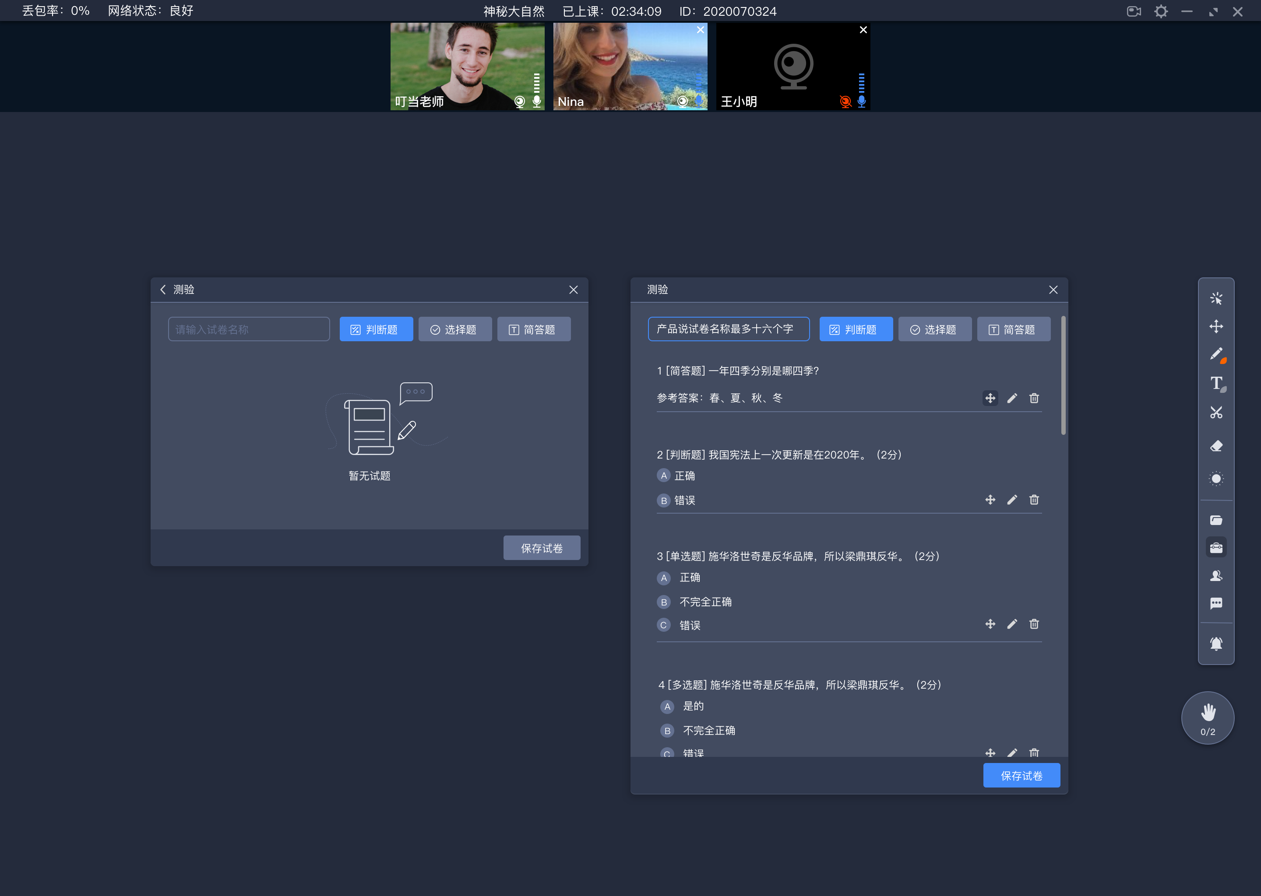The image size is (1261, 896).
Task: Click 保存试卷 button in left panel
Action: point(540,548)
